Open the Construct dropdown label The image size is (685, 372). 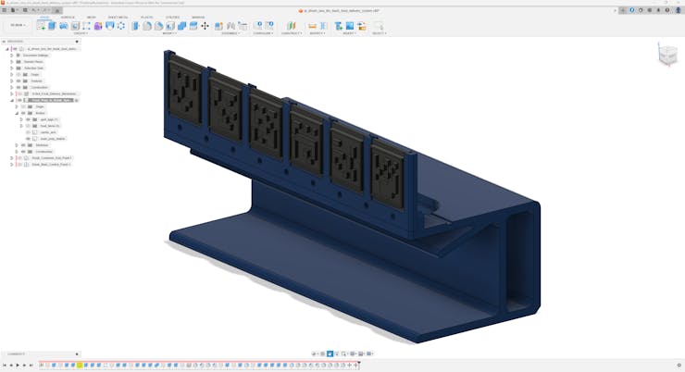point(290,33)
